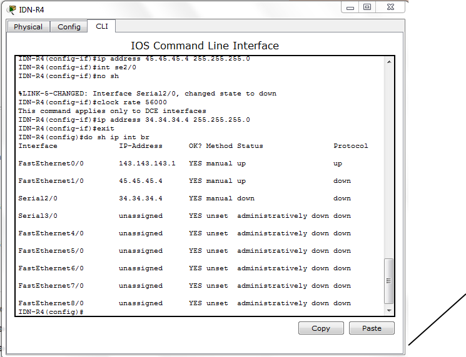
Task: Click the FastEthernet5/0 interface name
Action: click(51, 251)
